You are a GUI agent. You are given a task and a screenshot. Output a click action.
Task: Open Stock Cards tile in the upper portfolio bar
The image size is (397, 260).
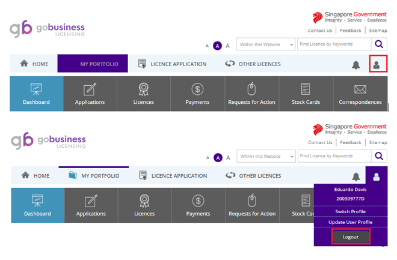[306, 94]
